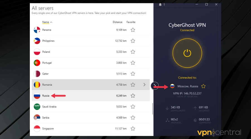Favorite the Panama server with star
The image size is (251, 139).
pos(133,30)
